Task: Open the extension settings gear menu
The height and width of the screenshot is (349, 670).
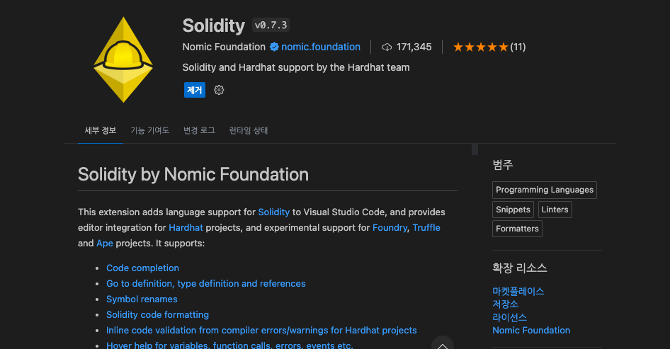Action: 219,90
